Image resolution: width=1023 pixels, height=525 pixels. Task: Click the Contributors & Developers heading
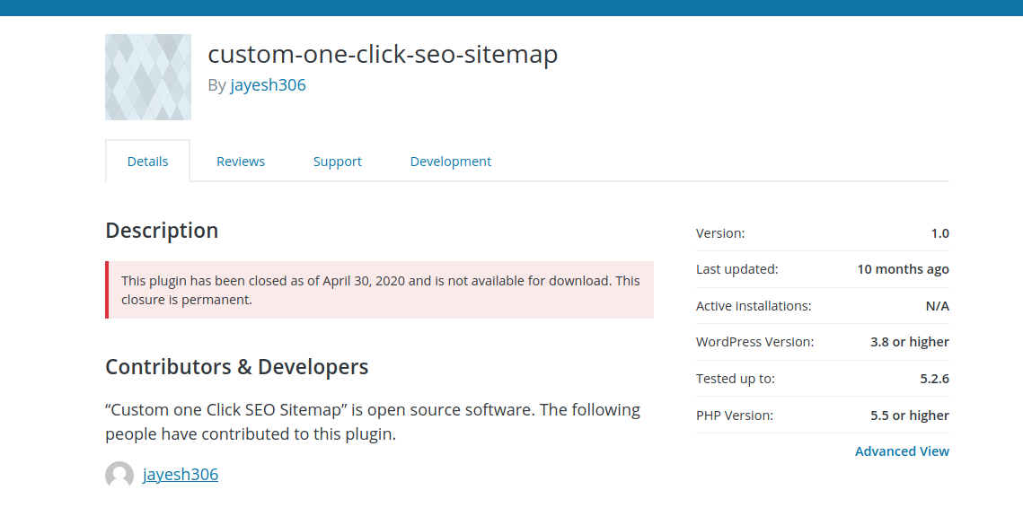click(x=237, y=366)
